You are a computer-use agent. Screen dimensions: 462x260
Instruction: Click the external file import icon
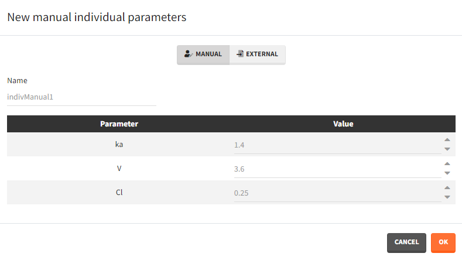coord(239,54)
